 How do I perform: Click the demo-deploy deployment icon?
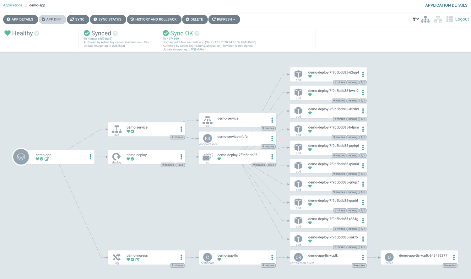click(116, 157)
